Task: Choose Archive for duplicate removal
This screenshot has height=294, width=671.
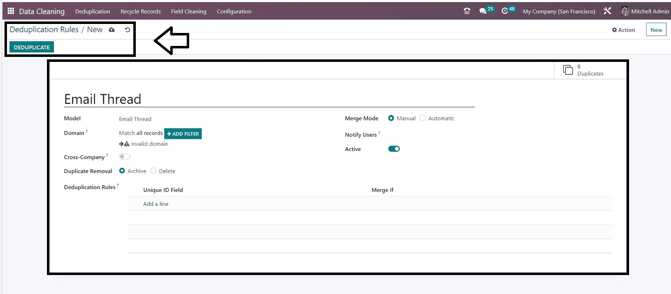Action: pos(122,171)
